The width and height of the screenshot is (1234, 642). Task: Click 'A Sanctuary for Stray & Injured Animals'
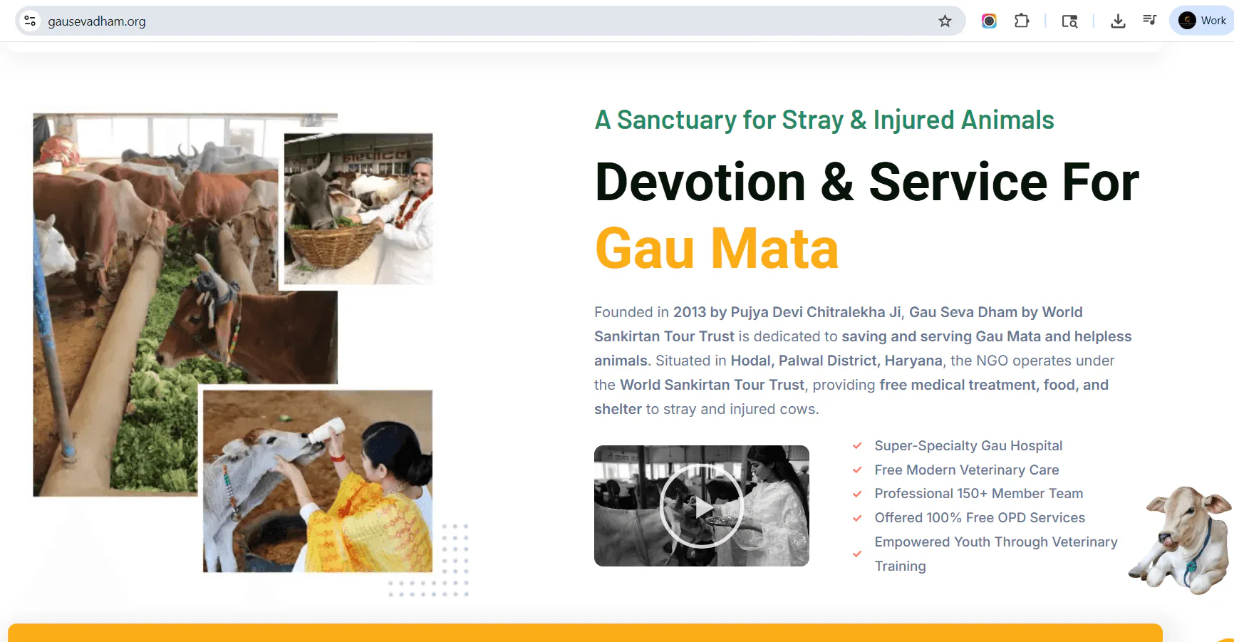(x=824, y=120)
